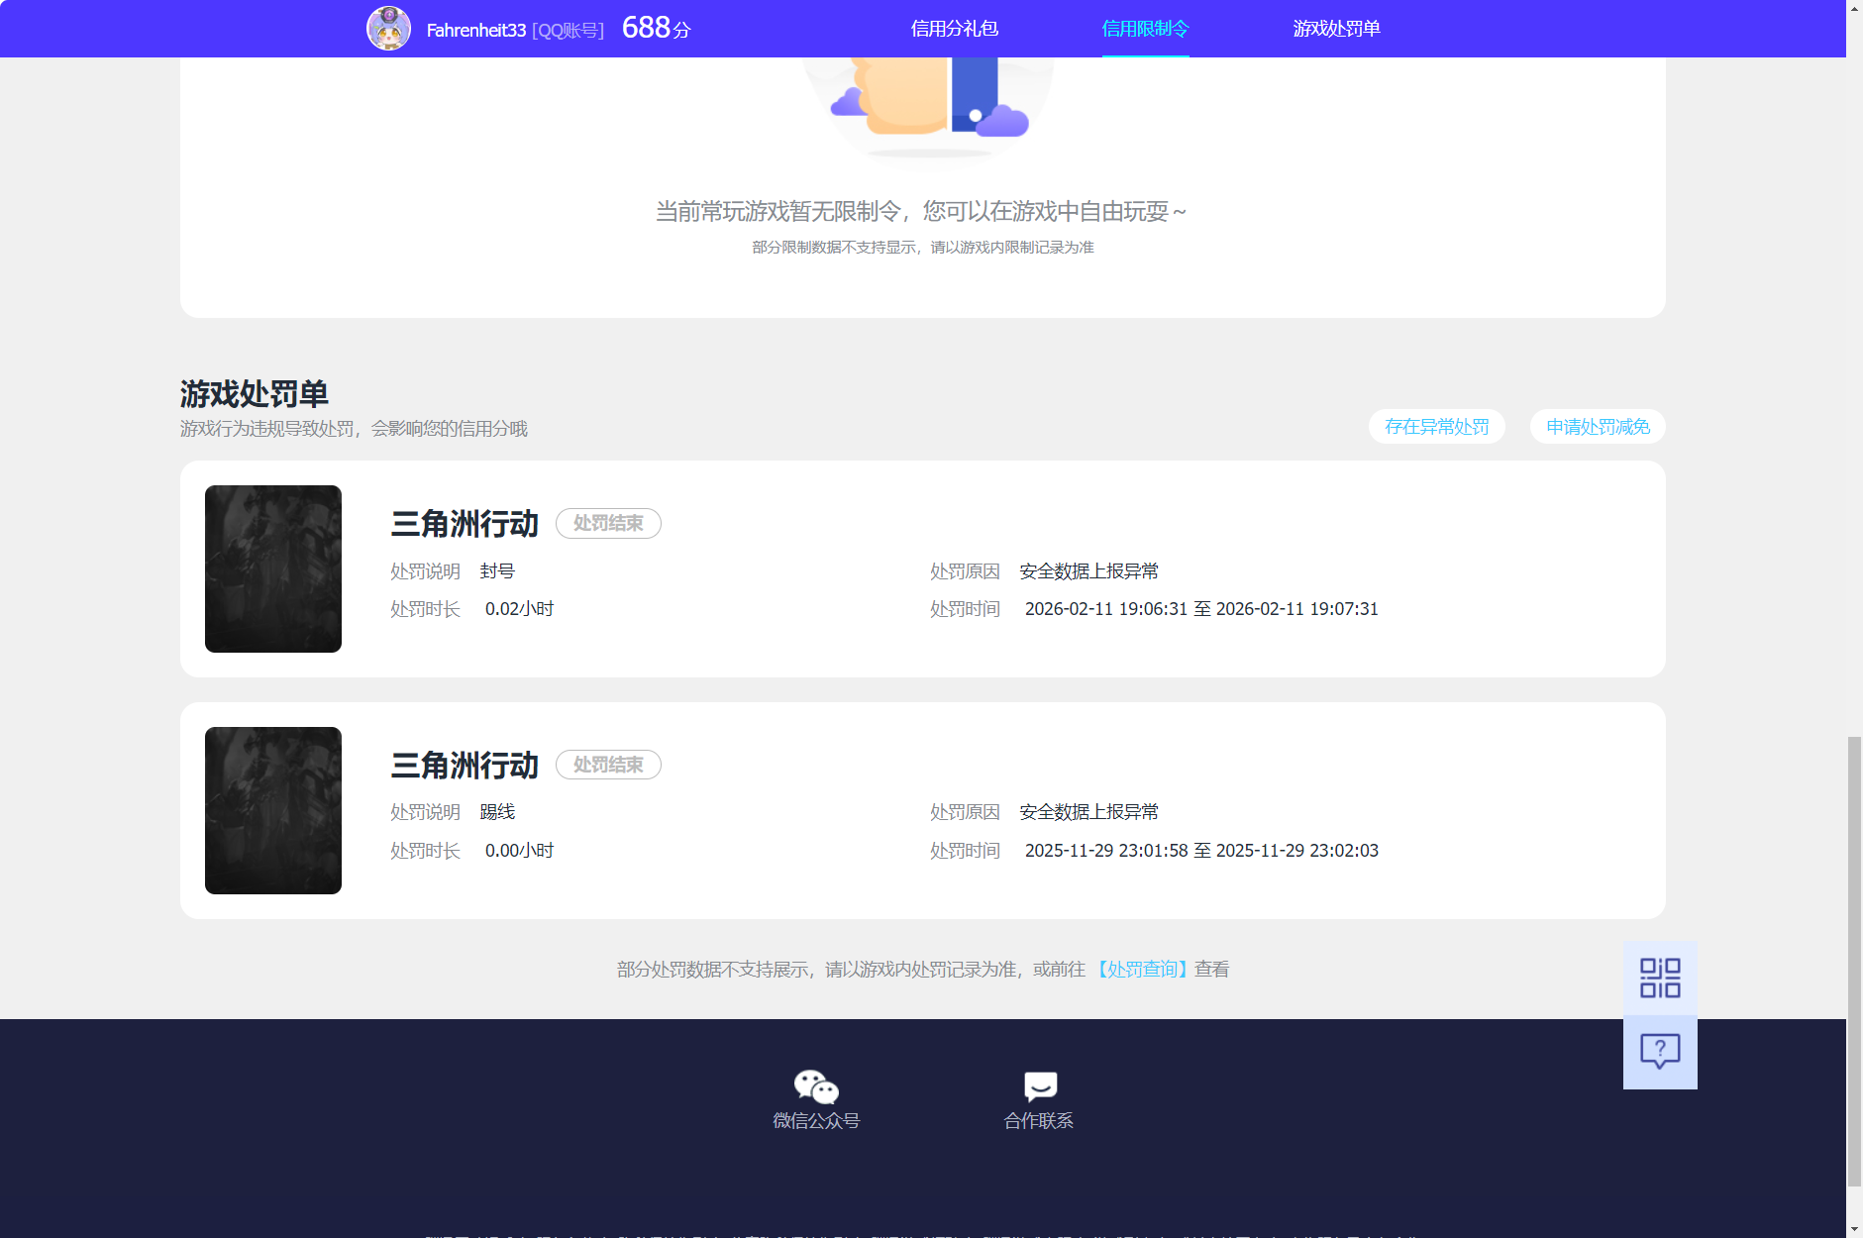
Task: Click the 合作联系 footer label
Action: click(1039, 1121)
